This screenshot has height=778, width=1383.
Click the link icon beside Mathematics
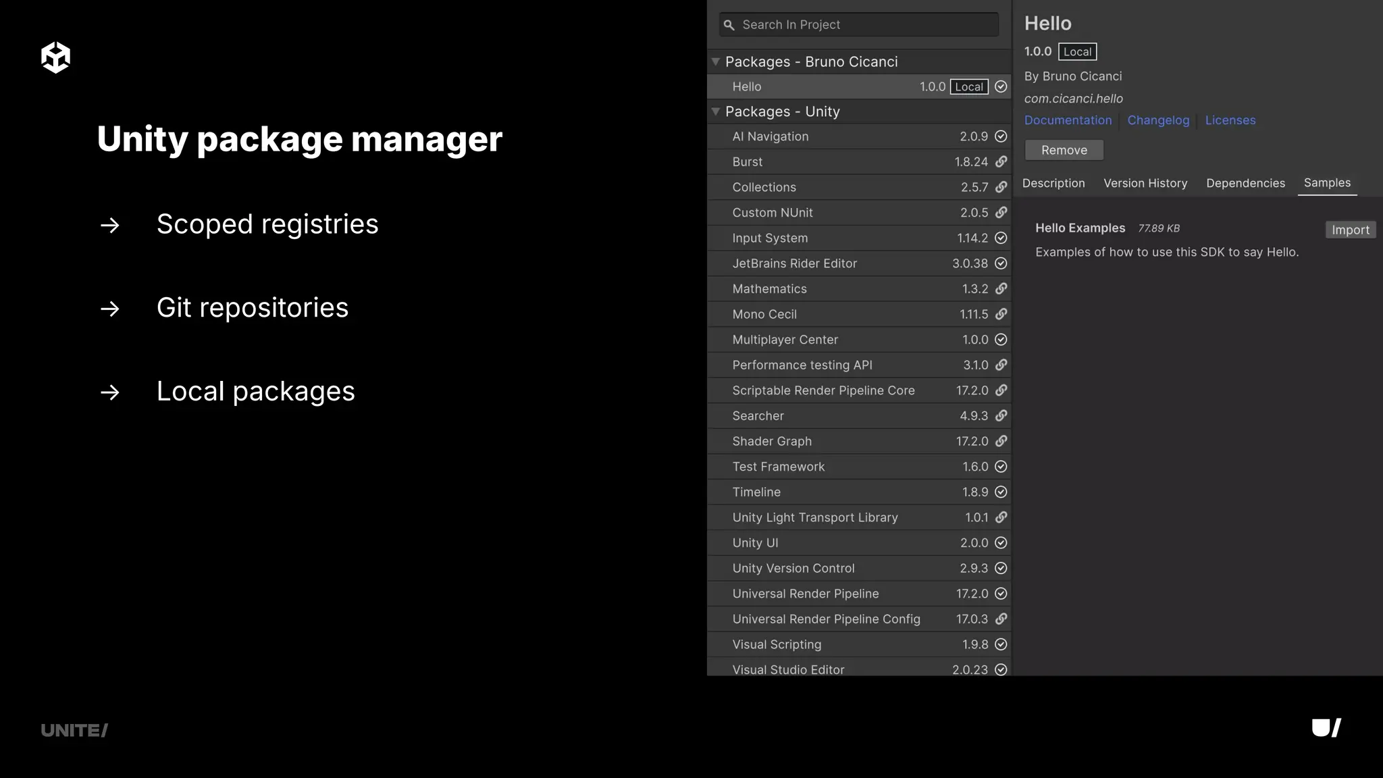point(1001,289)
